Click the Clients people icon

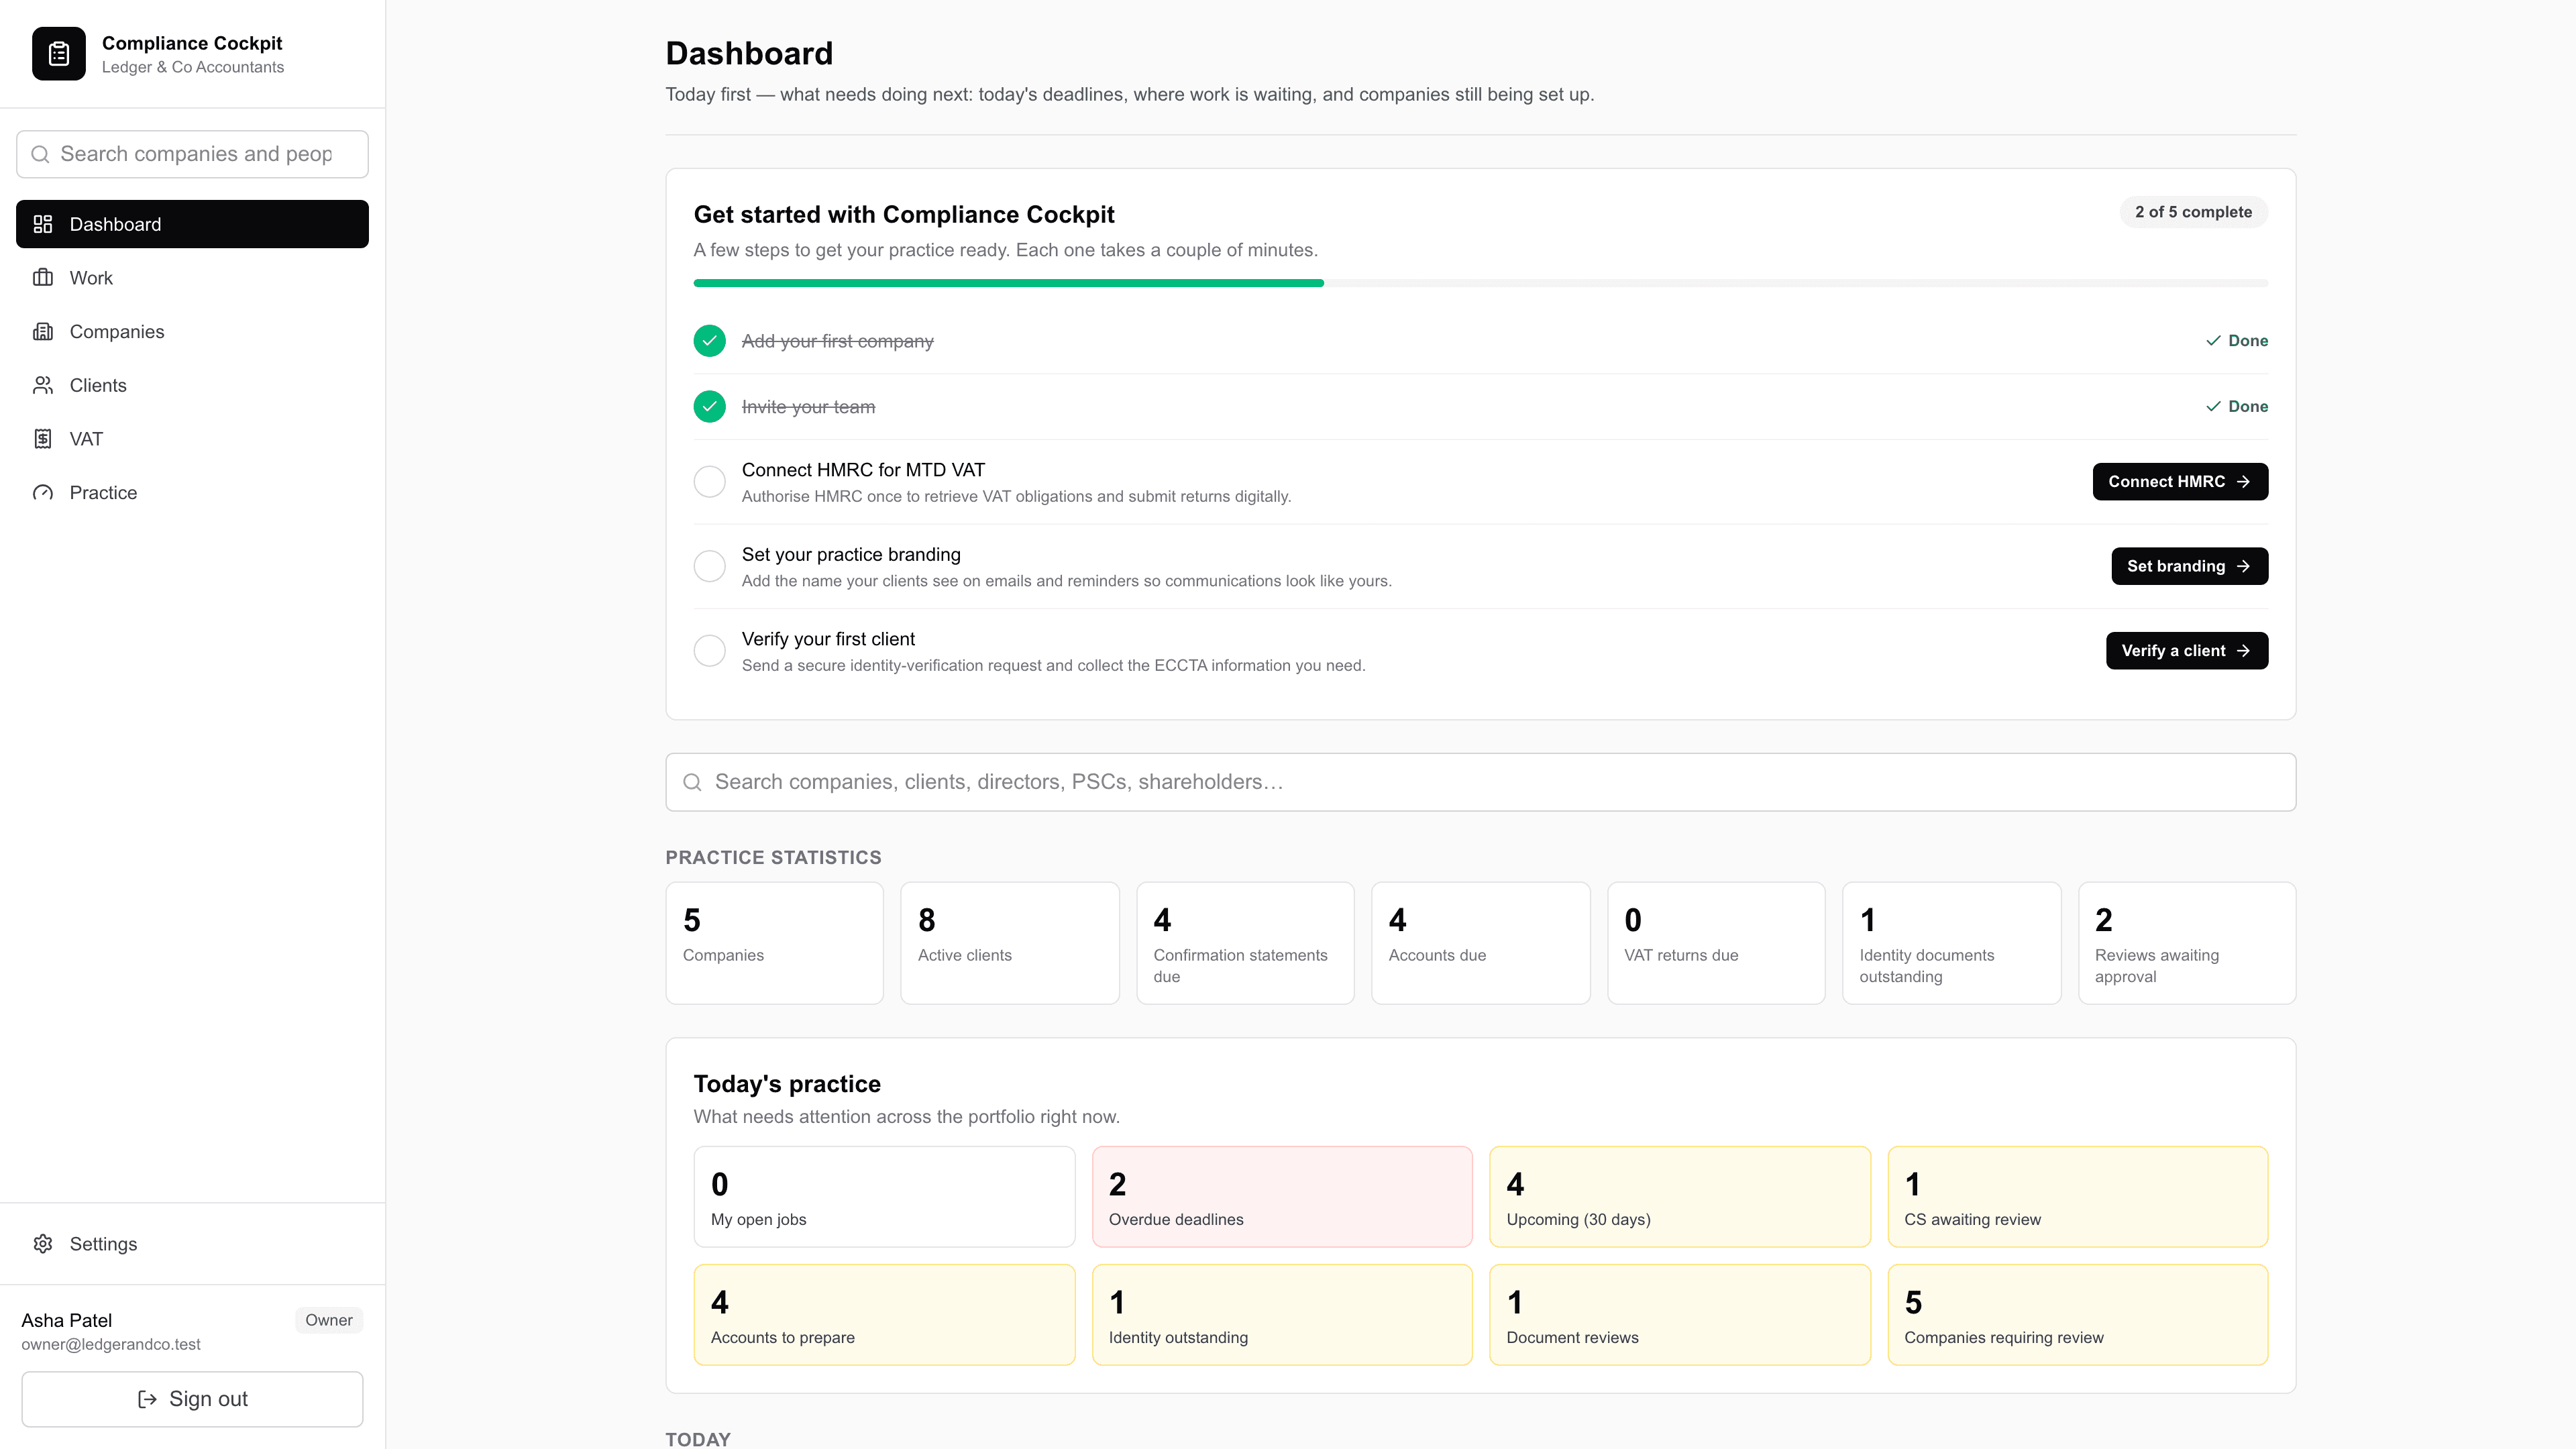[x=43, y=385]
